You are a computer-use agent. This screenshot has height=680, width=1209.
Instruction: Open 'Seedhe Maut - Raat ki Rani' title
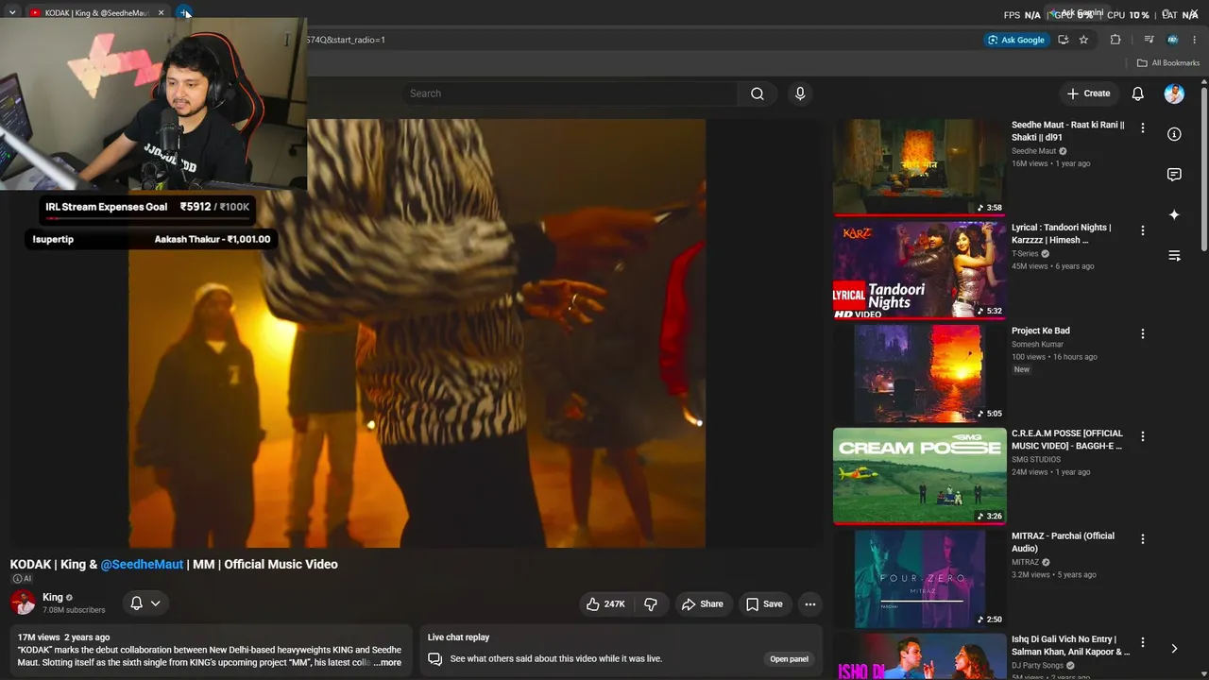(x=1068, y=131)
